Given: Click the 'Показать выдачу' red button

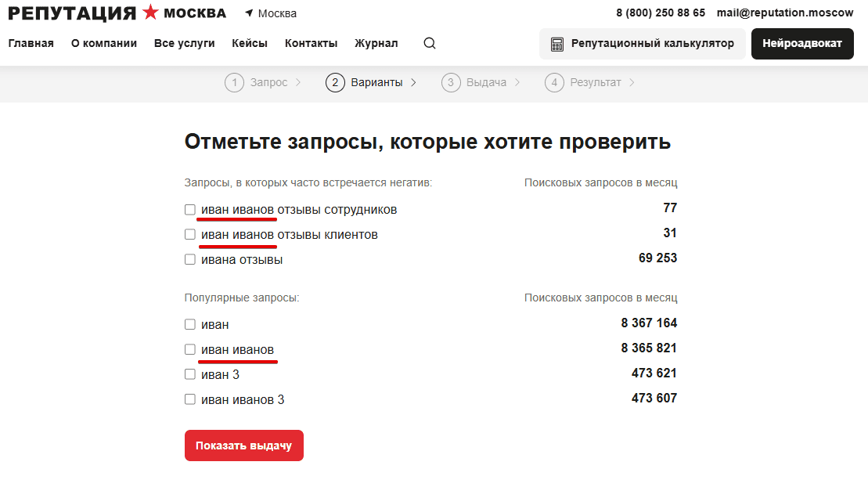Looking at the screenshot, I should click(244, 446).
